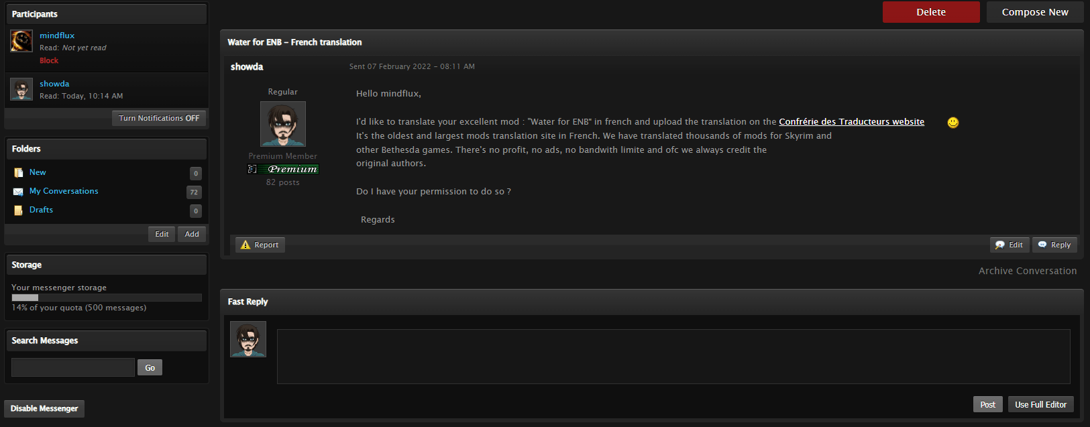Viewport: 1090px width, 427px height.
Task: Click the New folder icon
Action: click(18, 172)
